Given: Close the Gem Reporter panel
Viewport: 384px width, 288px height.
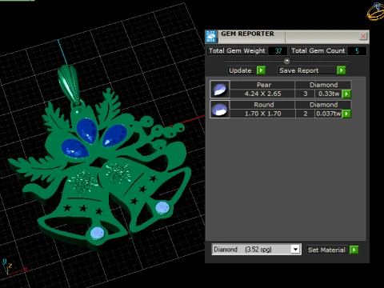Looking at the screenshot, I should click(363, 36).
